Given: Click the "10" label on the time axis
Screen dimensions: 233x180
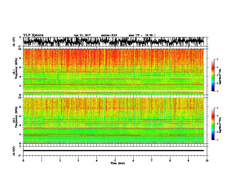Looking at the screenshot, I should (207, 161).
